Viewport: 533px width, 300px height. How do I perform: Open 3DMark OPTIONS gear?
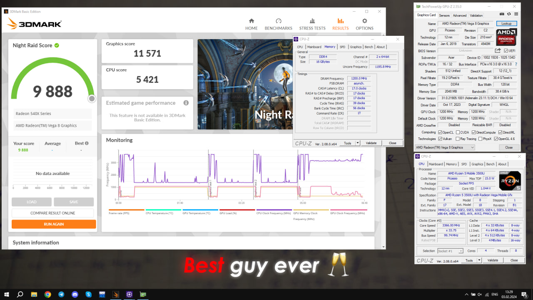pos(364,24)
